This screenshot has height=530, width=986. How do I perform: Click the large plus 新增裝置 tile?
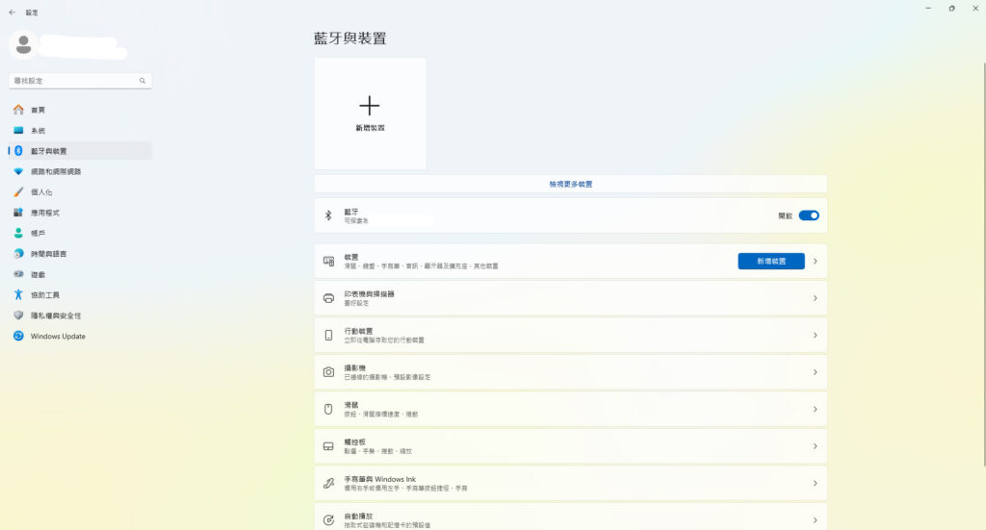[x=370, y=113]
